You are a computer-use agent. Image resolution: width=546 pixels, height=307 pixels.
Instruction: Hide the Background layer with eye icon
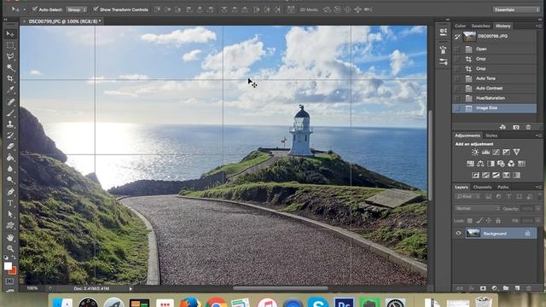[x=458, y=234]
